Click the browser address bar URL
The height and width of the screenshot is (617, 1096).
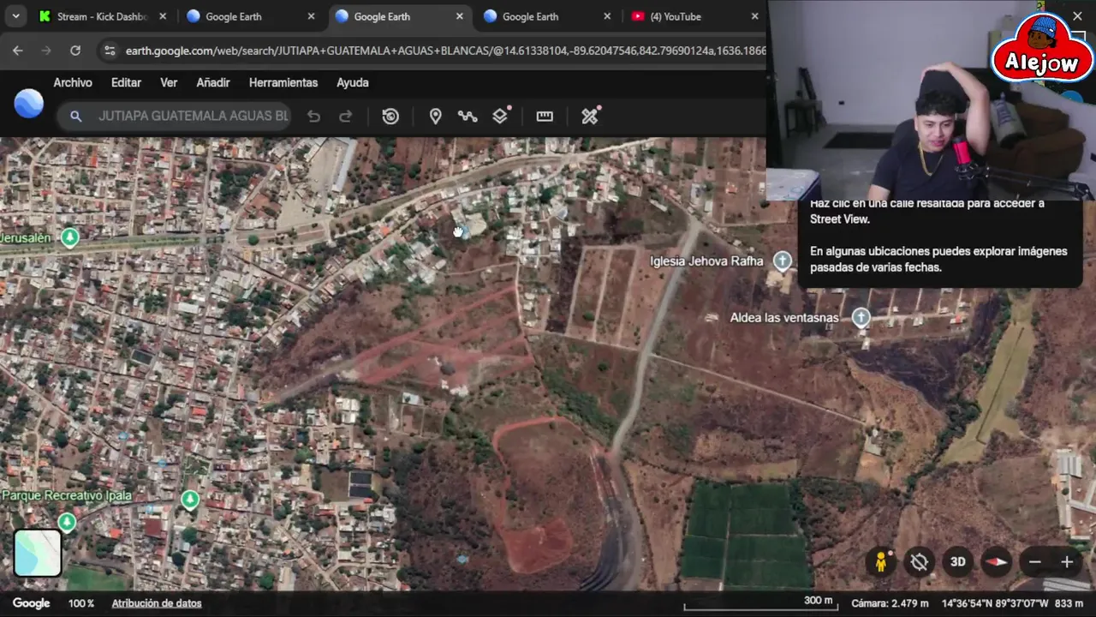(445, 51)
